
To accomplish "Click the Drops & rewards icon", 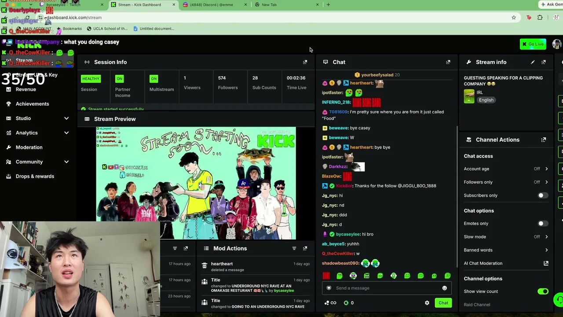I will click(x=9, y=177).
